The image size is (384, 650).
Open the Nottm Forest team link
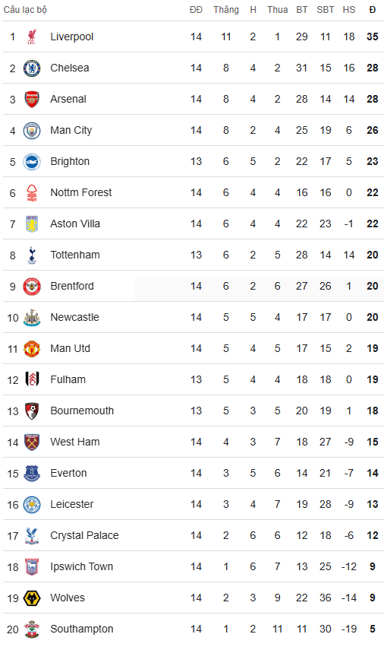[81, 192]
